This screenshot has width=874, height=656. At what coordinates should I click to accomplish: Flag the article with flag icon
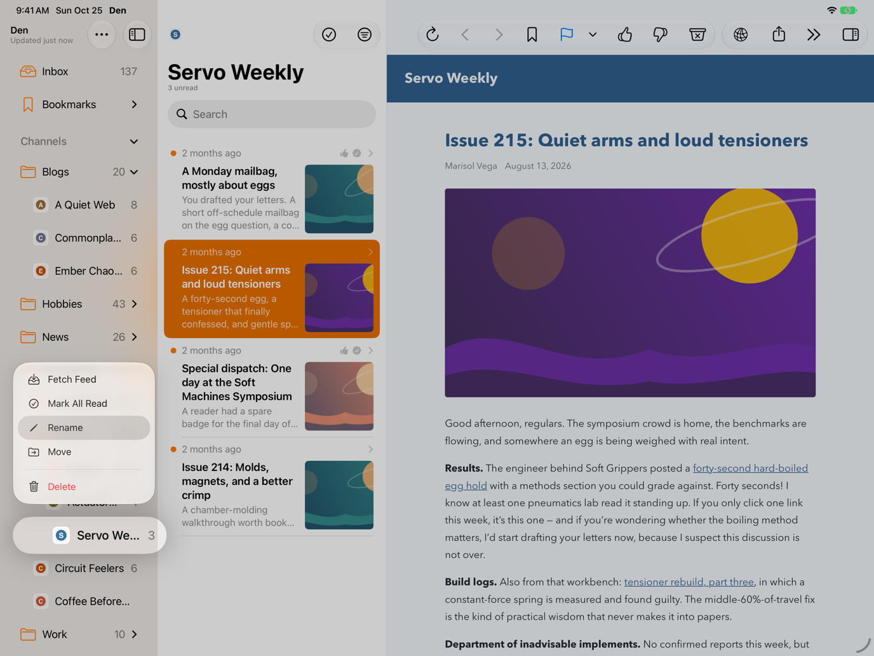(x=567, y=34)
